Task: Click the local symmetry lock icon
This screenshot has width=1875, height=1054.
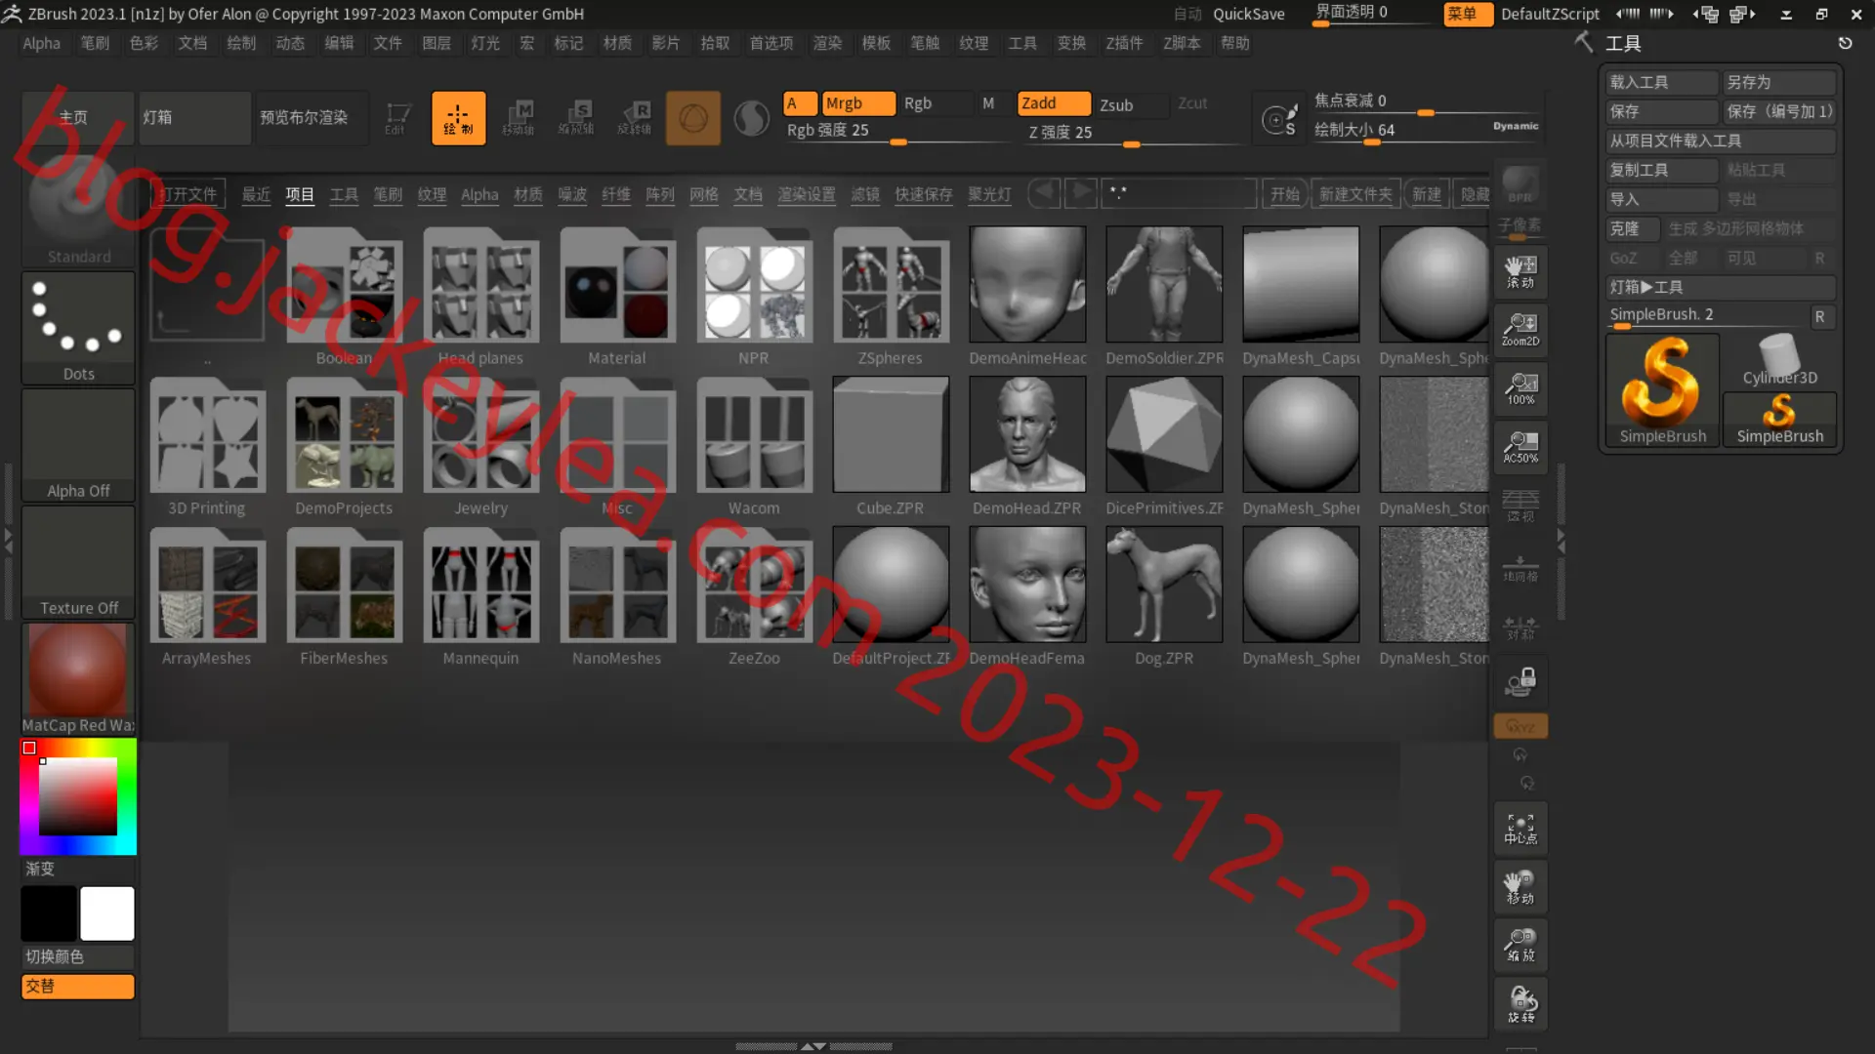Action: [1521, 681]
